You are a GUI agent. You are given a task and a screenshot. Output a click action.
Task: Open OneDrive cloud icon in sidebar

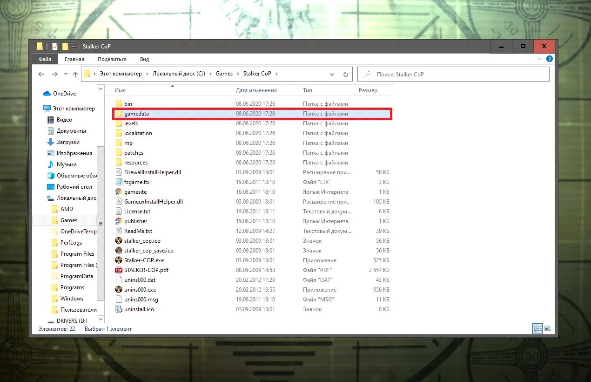tap(47, 94)
